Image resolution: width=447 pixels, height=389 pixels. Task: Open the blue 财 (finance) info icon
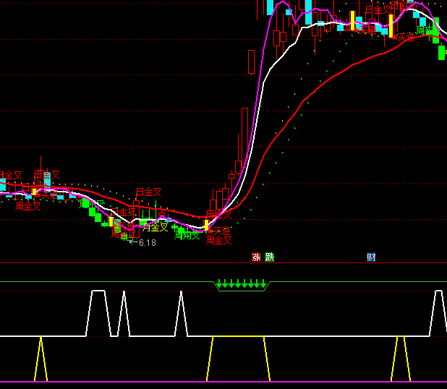click(x=371, y=257)
